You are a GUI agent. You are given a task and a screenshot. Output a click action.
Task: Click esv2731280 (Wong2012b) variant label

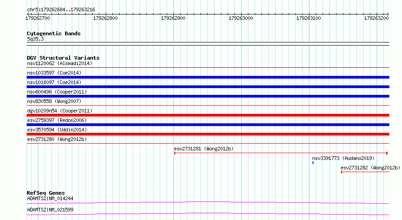(57, 139)
